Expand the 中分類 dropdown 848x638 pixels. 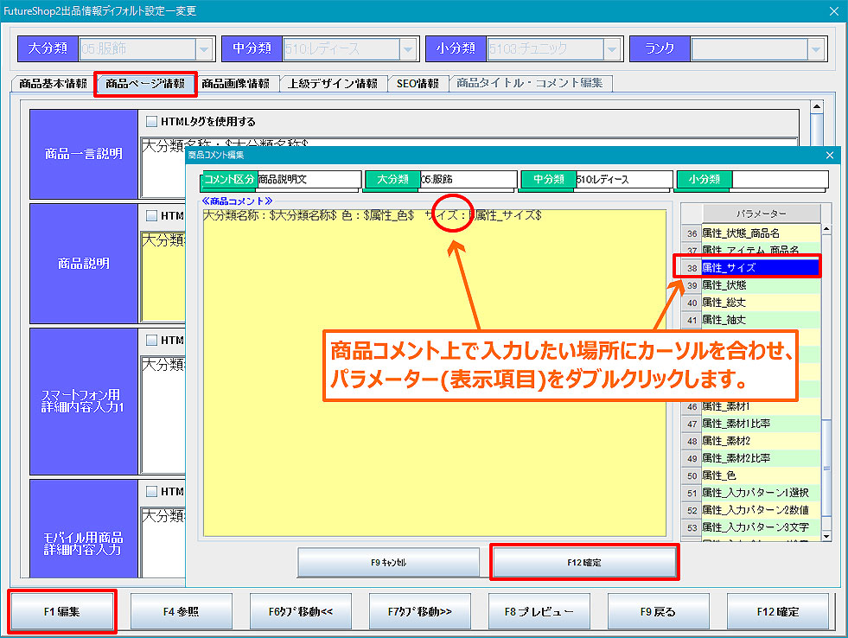click(407, 49)
